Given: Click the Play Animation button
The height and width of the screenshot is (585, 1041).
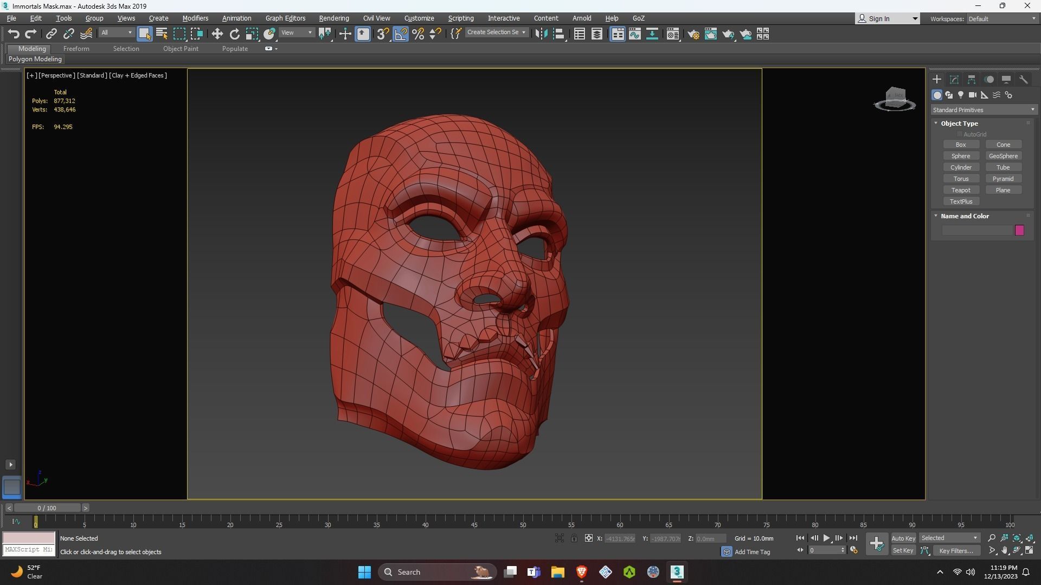Looking at the screenshot, I should click(826, 538).
